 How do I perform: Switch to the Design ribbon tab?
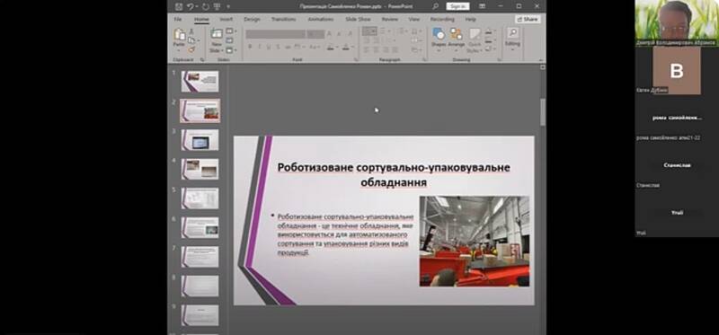pos(252,19)
